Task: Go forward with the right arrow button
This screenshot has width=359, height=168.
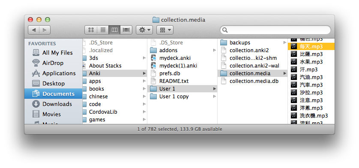Action: pyautogui.click(x=45, y=30)
